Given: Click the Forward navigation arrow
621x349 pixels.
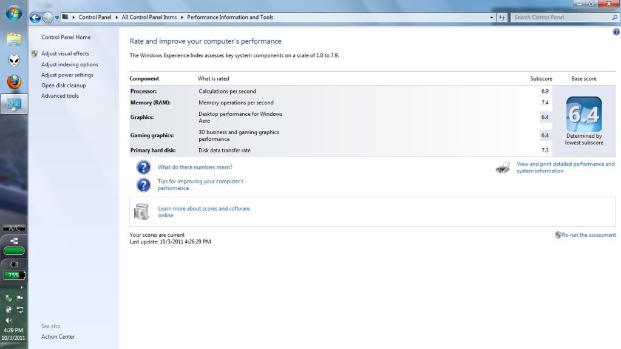Looking at the screenshot, I should [47, 18].
